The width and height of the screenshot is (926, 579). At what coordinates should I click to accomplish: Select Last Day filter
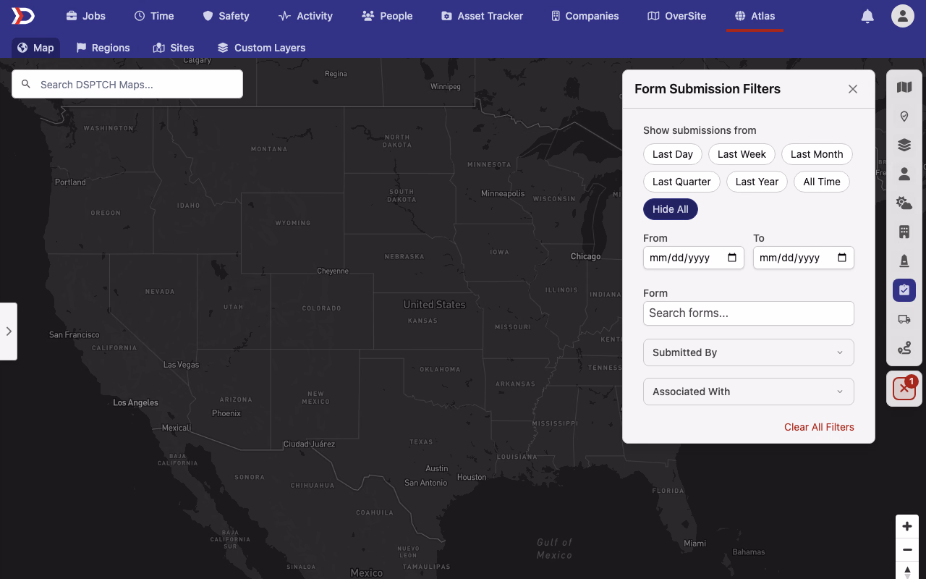point(673,154)
